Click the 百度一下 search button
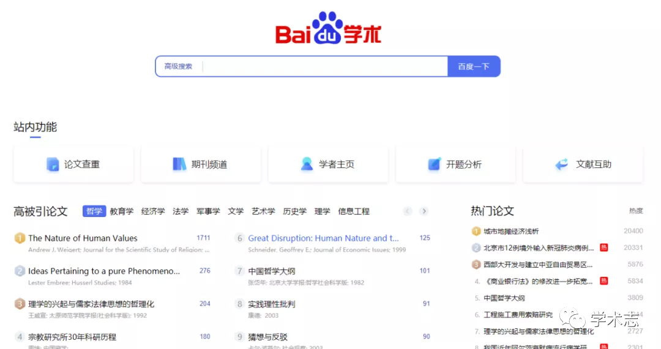 tap(474, 67)
